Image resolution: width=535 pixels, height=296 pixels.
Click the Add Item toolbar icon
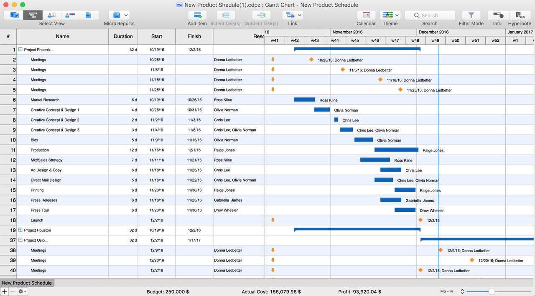click(x=197, y=15)
